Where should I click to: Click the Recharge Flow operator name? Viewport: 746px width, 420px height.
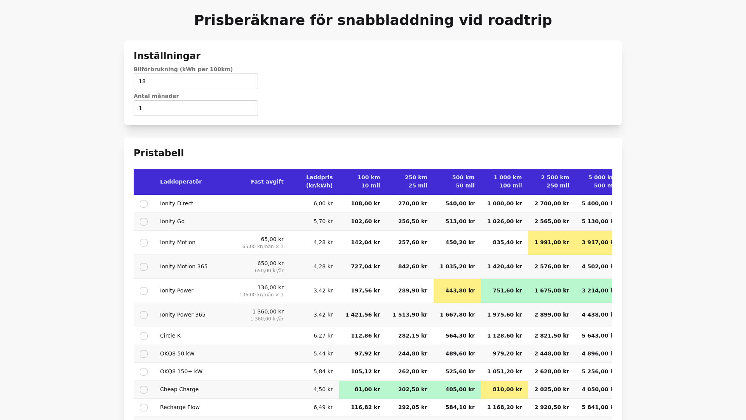[x=180, y=407]
